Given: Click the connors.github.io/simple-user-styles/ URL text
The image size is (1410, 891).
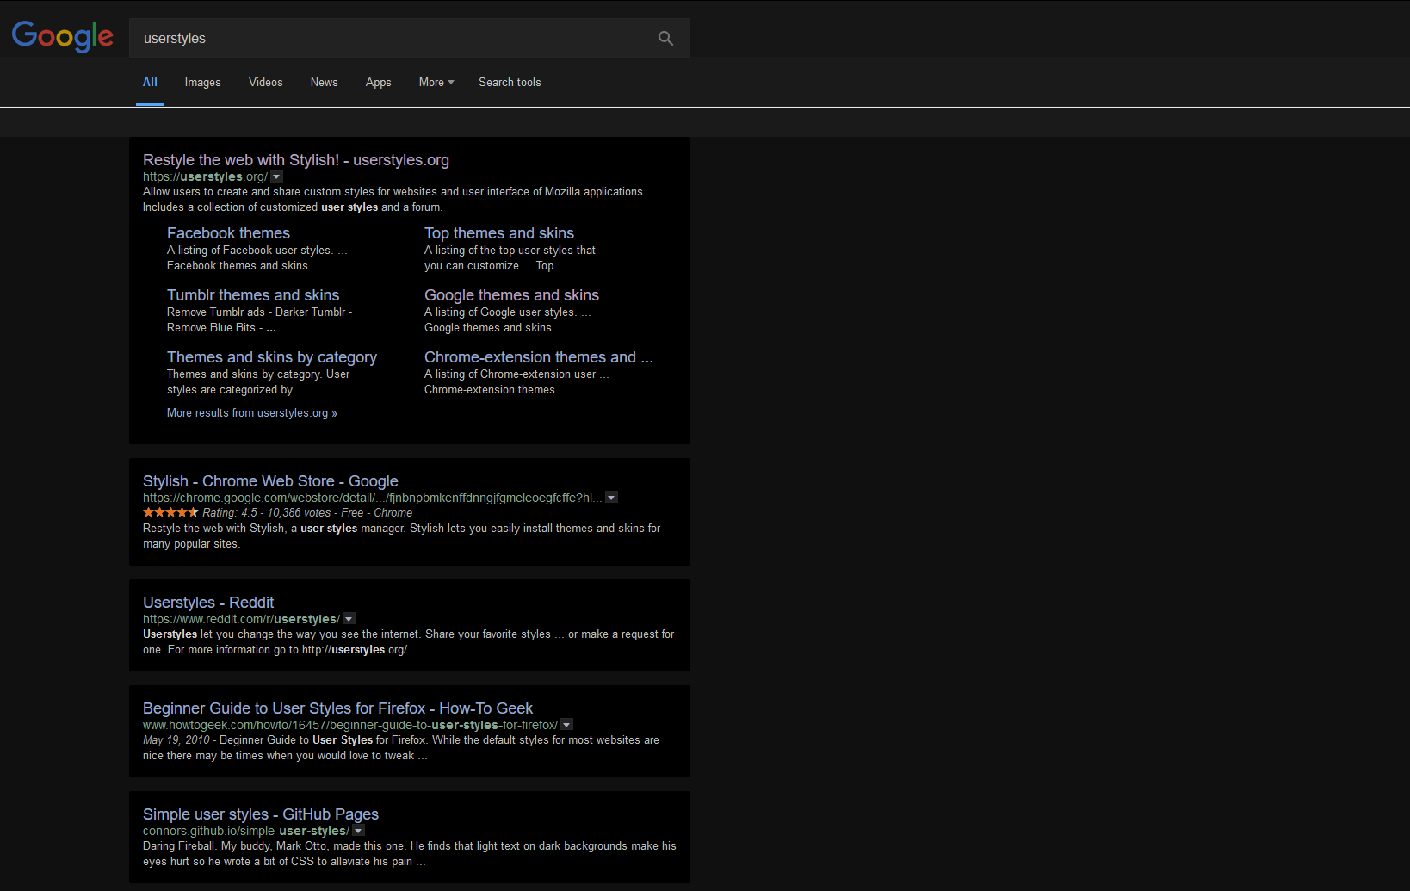Looking at the screenshot, I should point(246,831).
